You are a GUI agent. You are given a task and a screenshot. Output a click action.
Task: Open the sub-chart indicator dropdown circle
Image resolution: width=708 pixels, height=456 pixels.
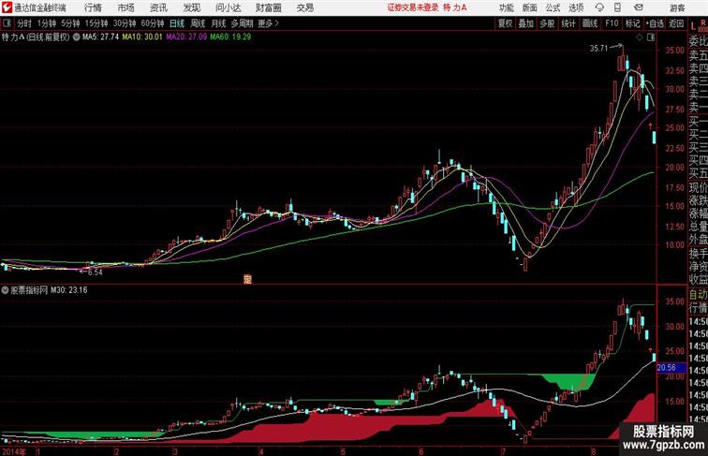pyautogui.click(x=5, y=290)
